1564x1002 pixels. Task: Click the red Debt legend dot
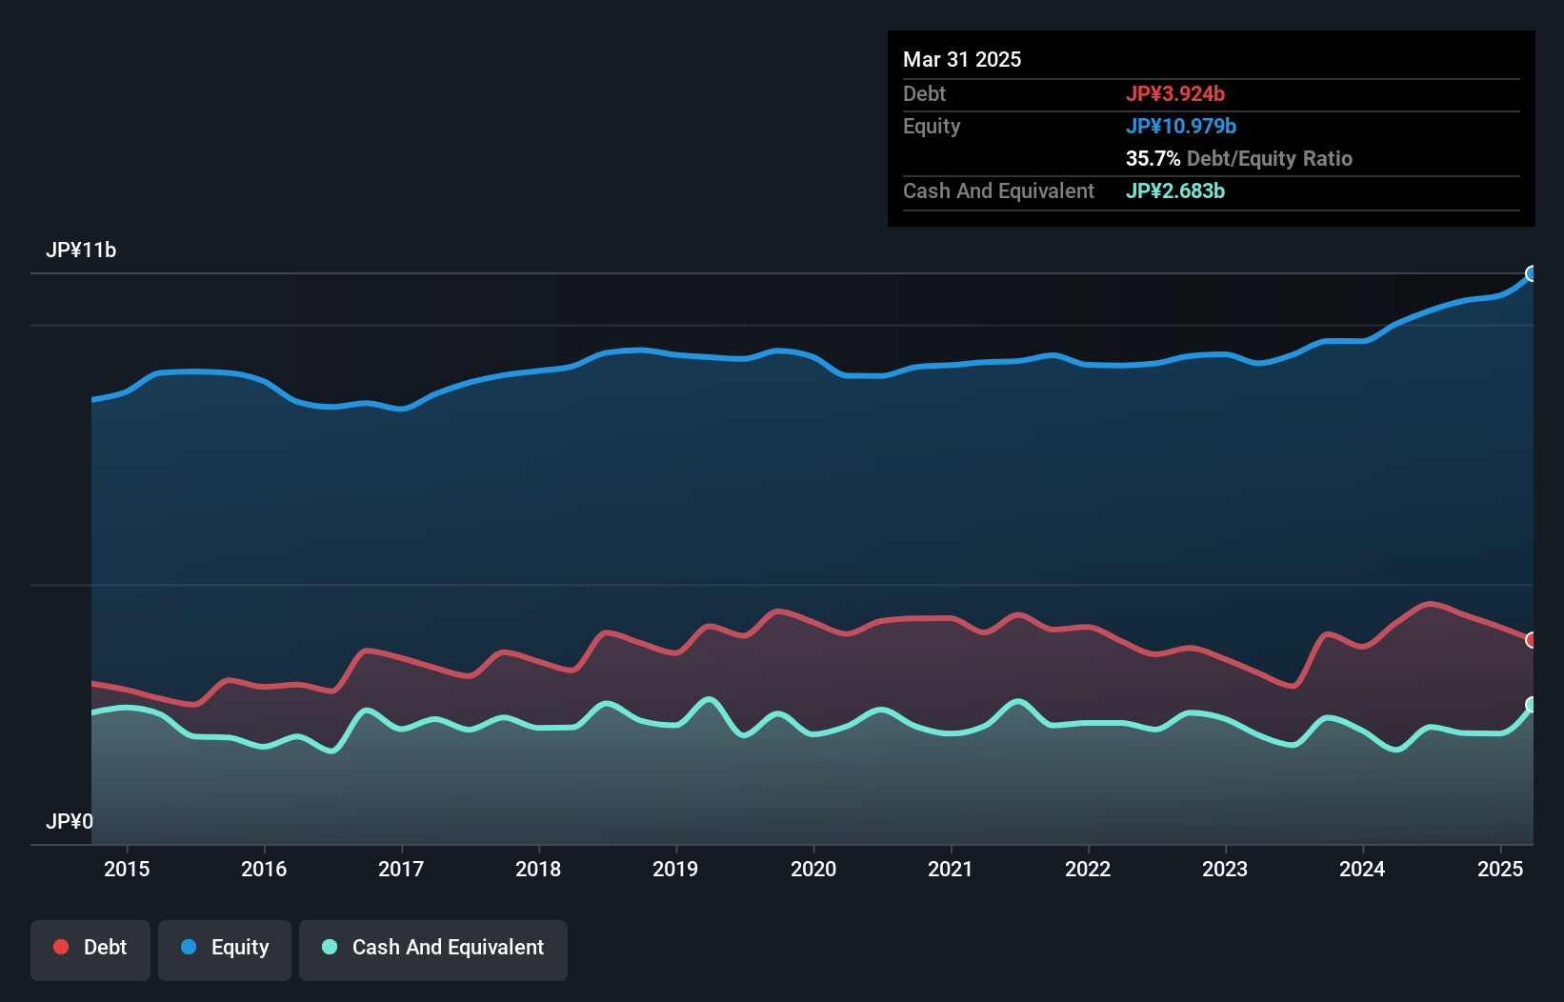click(59, 947)
